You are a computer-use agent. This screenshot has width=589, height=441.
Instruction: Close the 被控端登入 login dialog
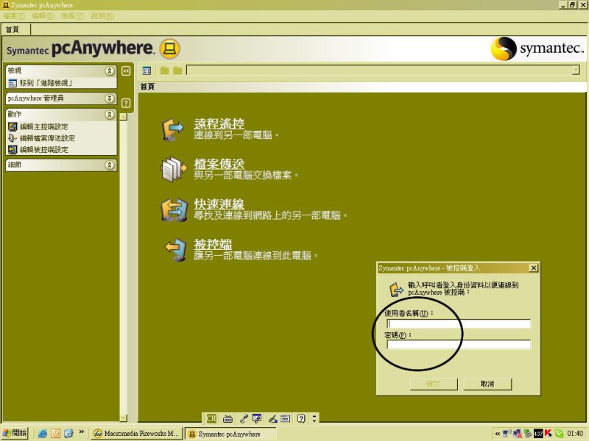pyautogui.click(x=533, y=268)
